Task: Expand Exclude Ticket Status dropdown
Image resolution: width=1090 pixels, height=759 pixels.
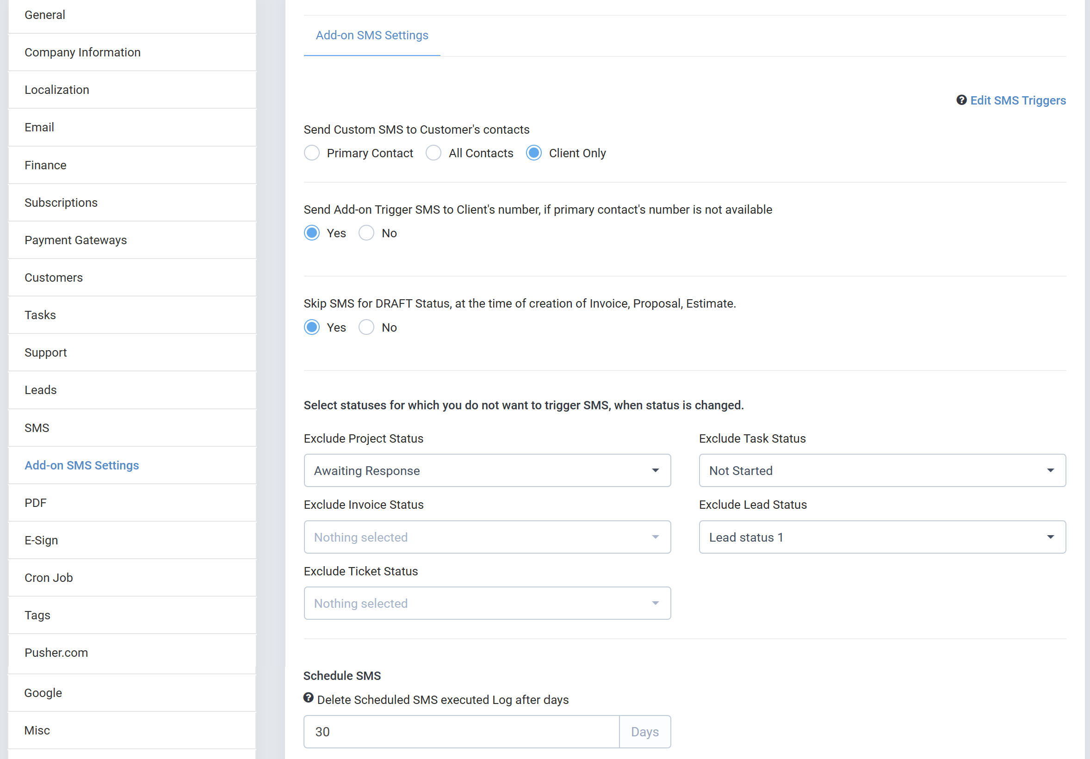Action: tap(487, 603)
